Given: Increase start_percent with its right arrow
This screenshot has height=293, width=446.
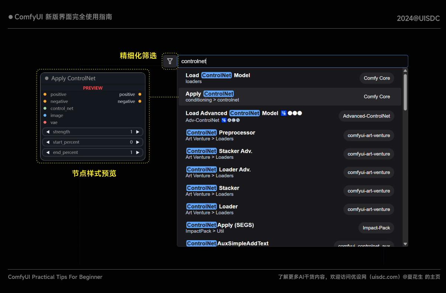Looking at the screenshot, I should [x=138, y=142].
